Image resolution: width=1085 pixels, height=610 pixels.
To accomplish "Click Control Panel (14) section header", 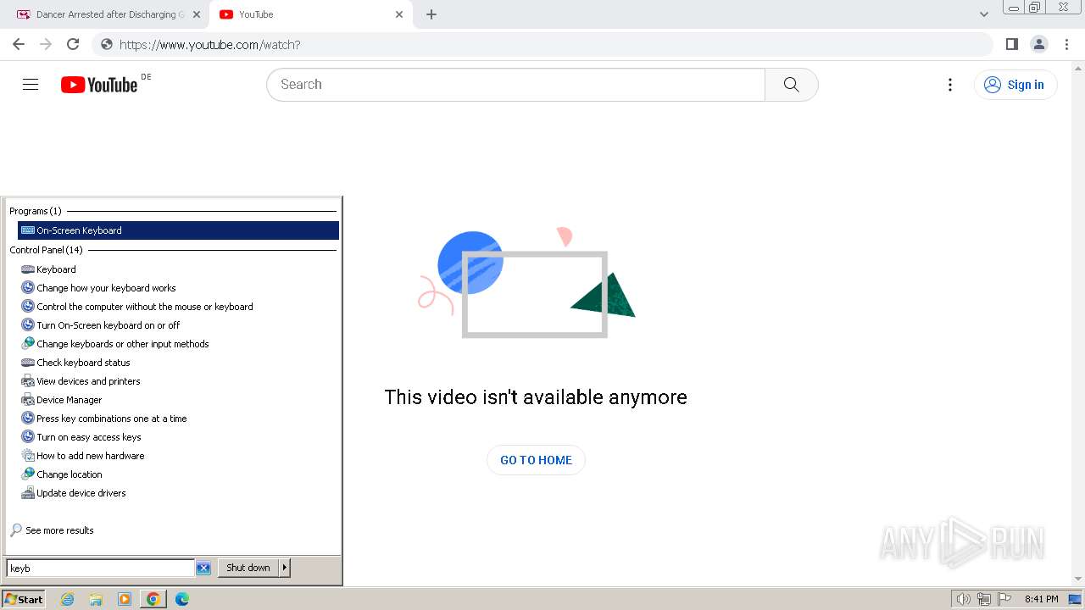I will click(47, 250).
